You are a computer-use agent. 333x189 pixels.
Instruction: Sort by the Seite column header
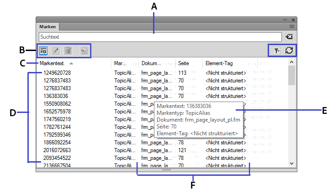[184, 63]
